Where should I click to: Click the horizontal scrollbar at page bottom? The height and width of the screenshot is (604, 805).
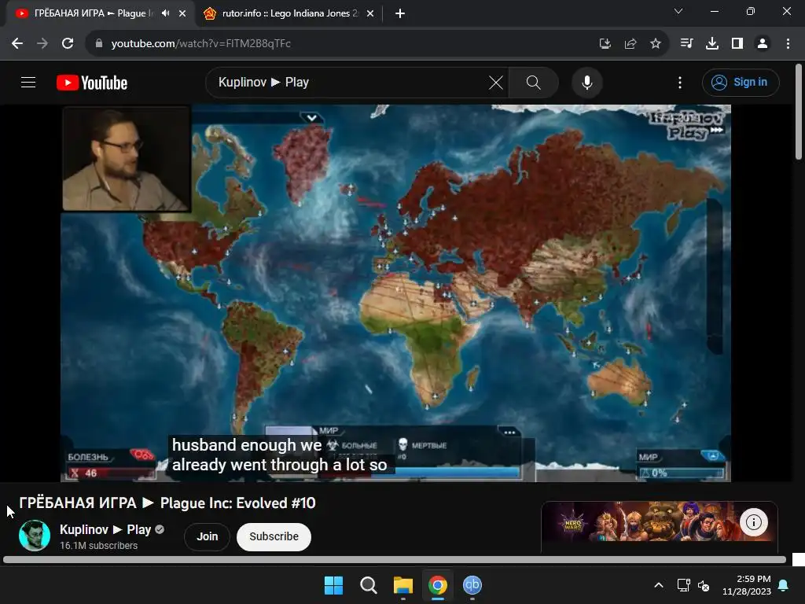395,560
